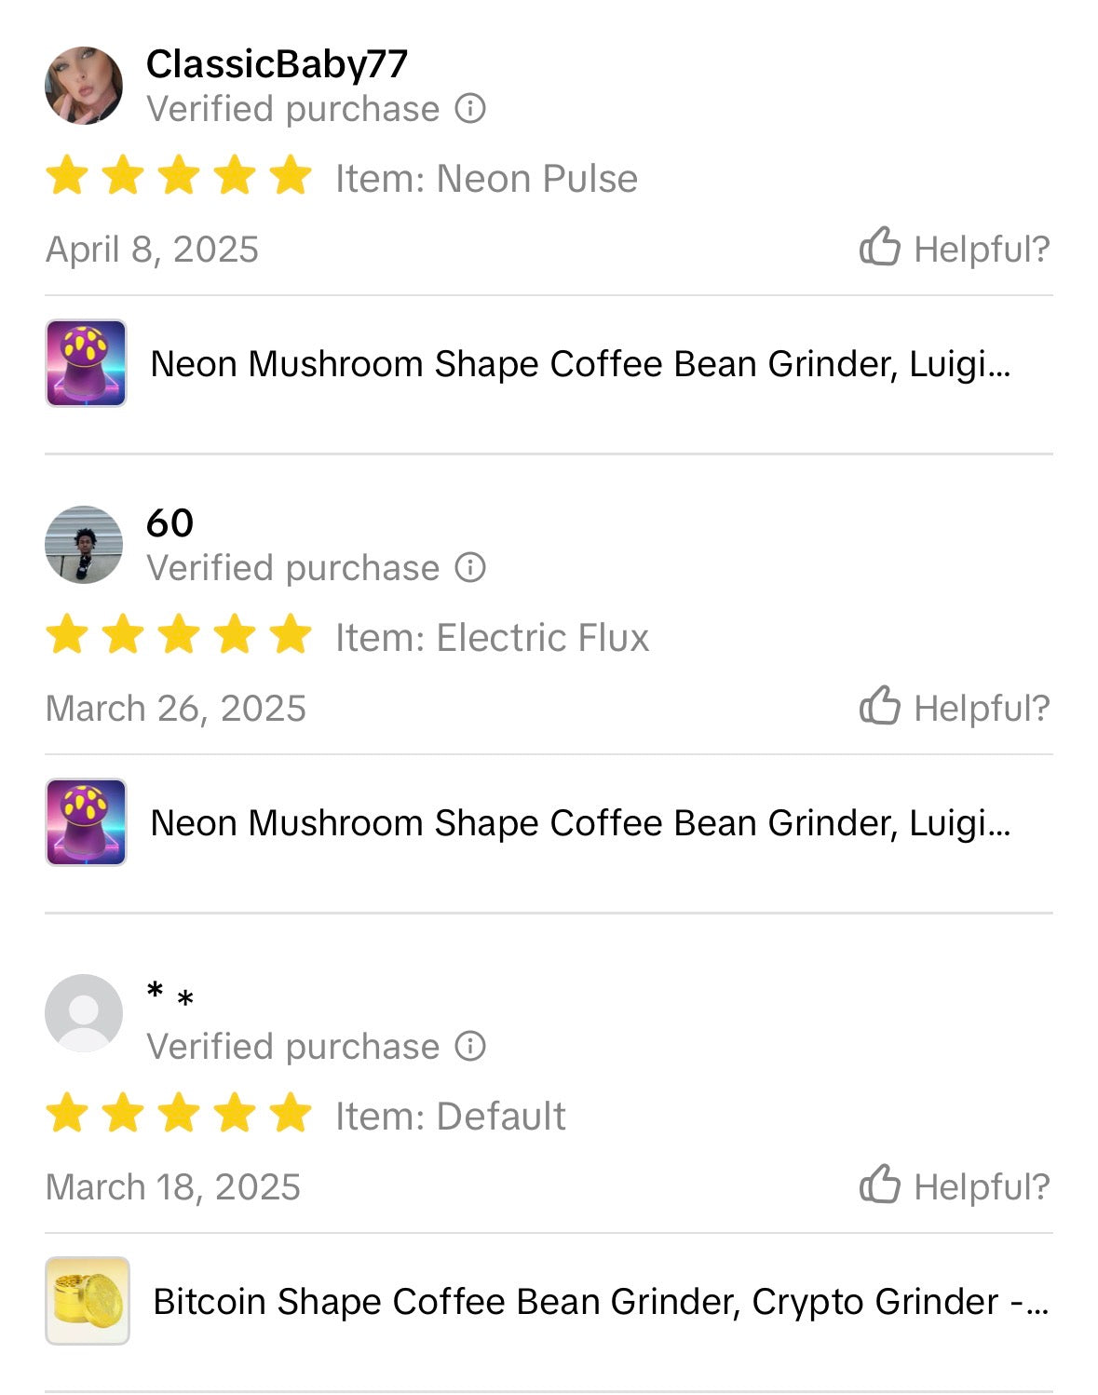This screenshot has width=1098, height=1395.
Task: Select the reviewer name 60
Action: [x=169, y=523]
